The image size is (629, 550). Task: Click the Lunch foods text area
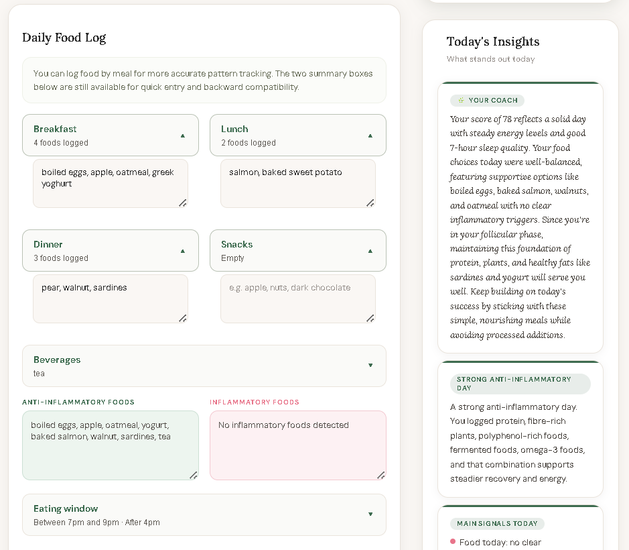tap(297, 183)
